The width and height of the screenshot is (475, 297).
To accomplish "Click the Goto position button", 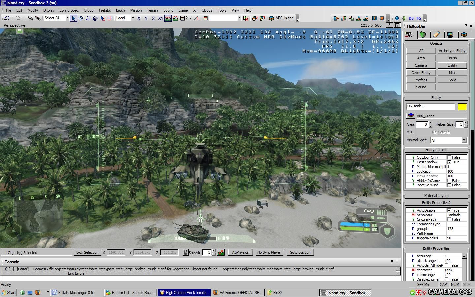I will [x=300, y=252].
